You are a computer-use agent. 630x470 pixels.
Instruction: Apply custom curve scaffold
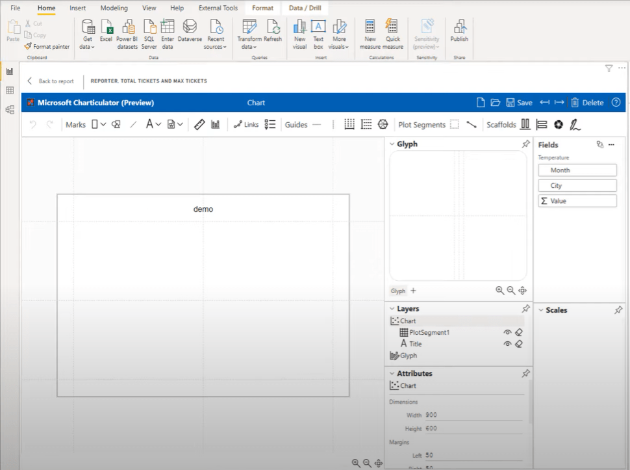coord(575,125)
